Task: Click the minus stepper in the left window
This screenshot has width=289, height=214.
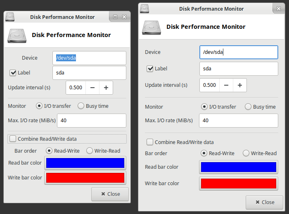Action: [92, 88]
